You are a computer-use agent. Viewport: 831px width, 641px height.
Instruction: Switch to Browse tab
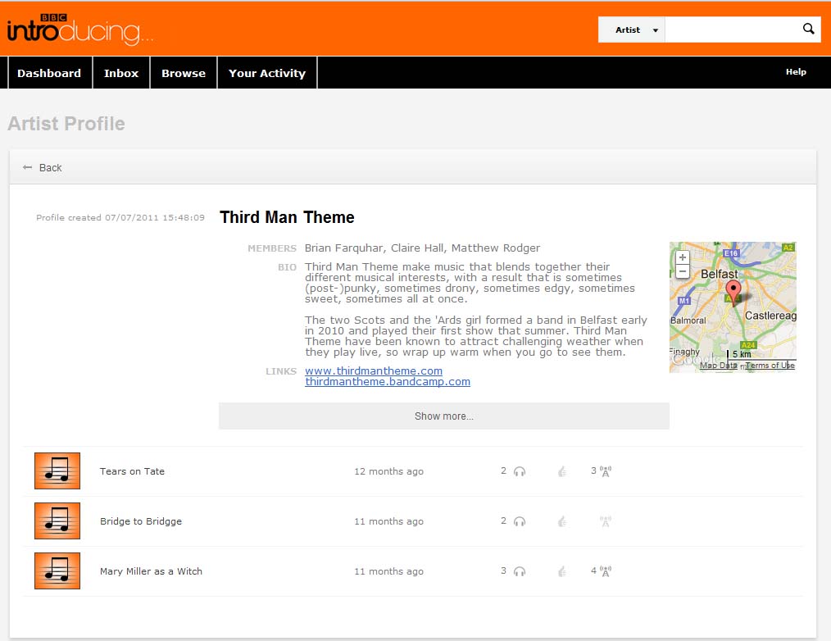coord(184,73)
